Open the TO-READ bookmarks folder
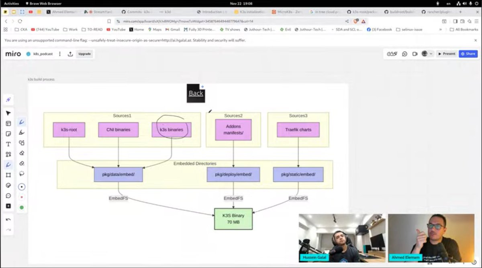482x268 pixels. (92, 29)
